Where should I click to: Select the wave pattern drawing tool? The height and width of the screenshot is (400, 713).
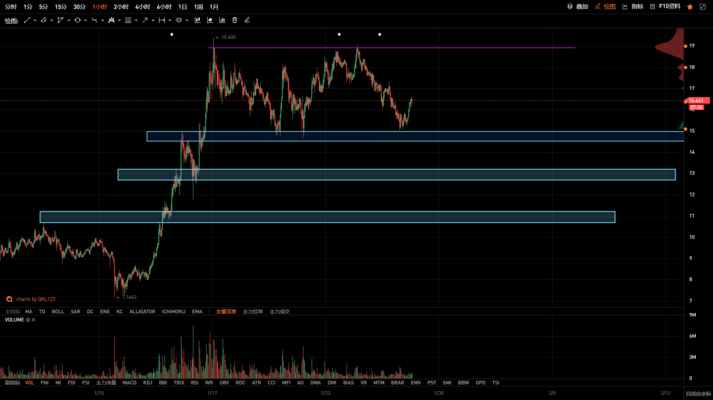94,20
